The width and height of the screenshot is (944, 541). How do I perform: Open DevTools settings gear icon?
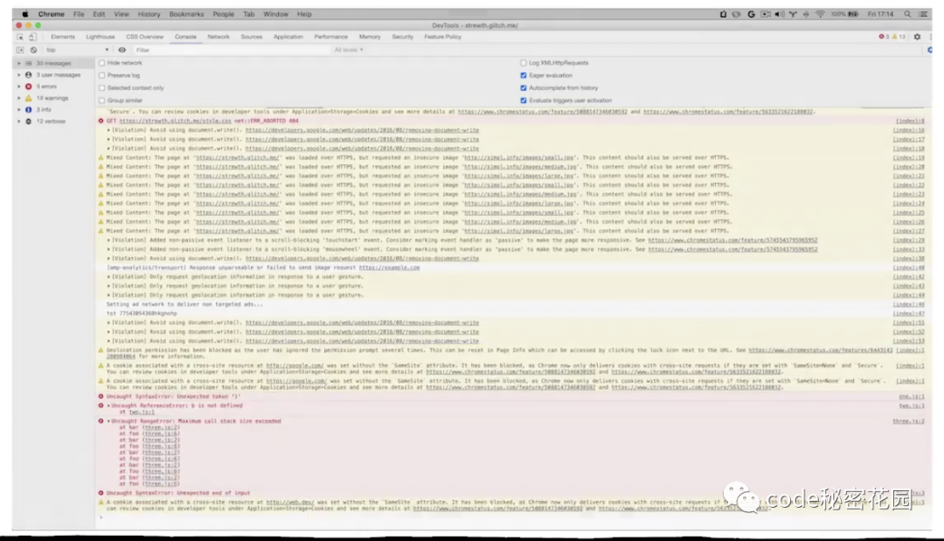[917, 37]
